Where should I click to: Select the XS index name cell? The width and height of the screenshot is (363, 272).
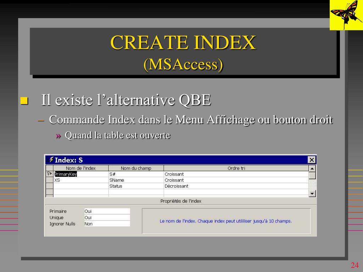click(81, 180)
